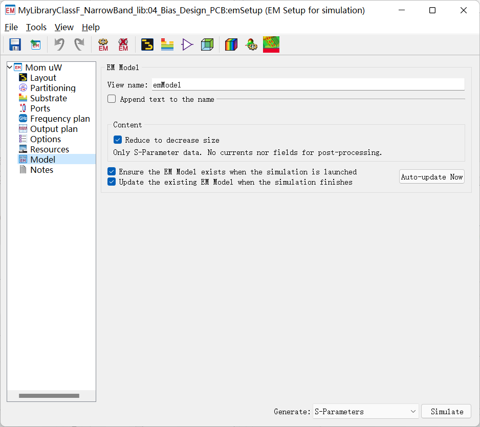
Task: Open the Options section
Action: pyautogui.click(x=46, y=139)
